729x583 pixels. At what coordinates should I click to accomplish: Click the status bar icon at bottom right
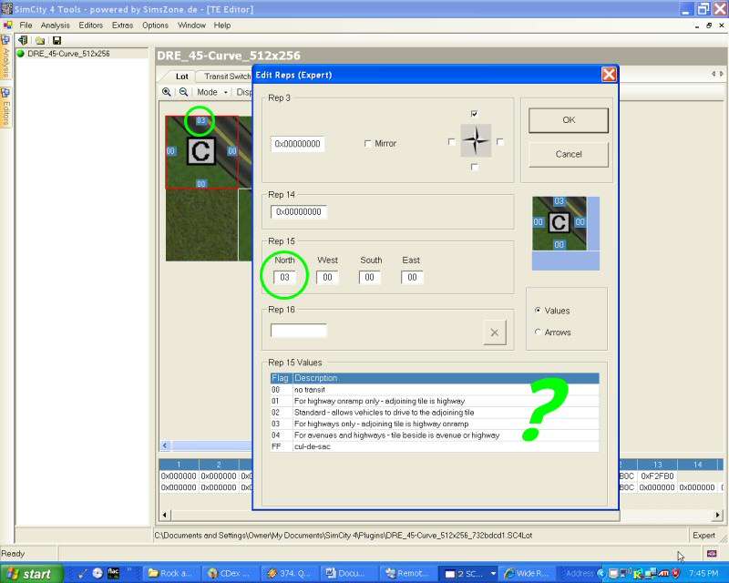click(x=712, y=553)
